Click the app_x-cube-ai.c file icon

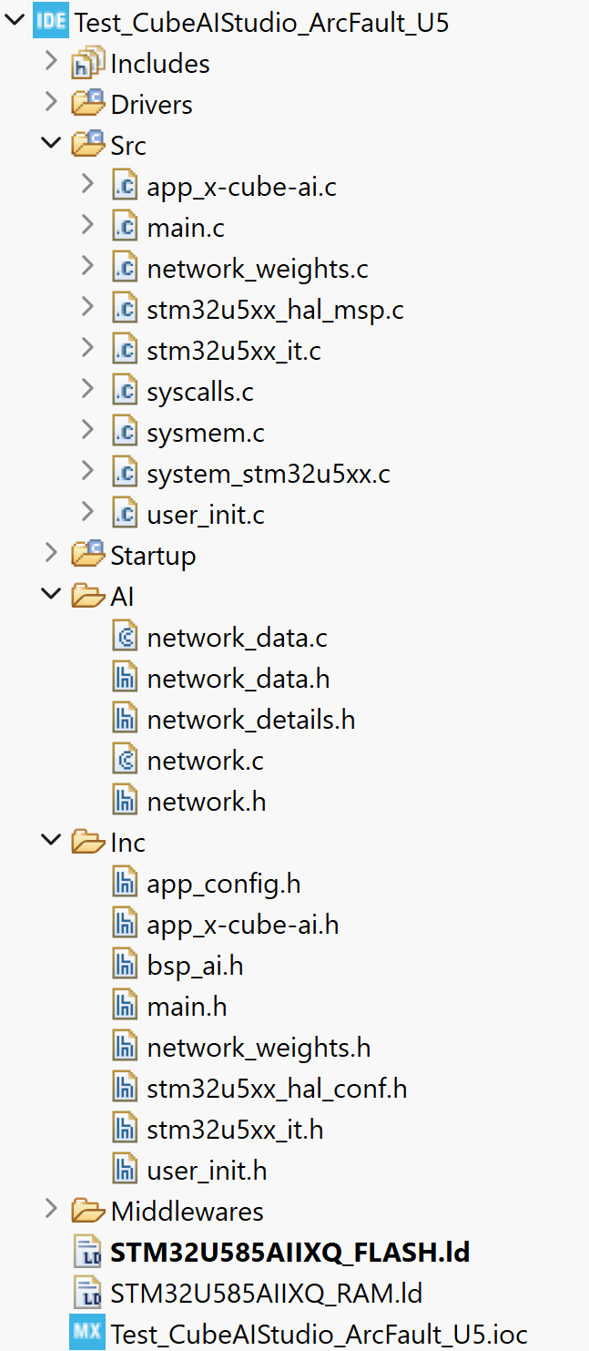[x=125, y=186]
